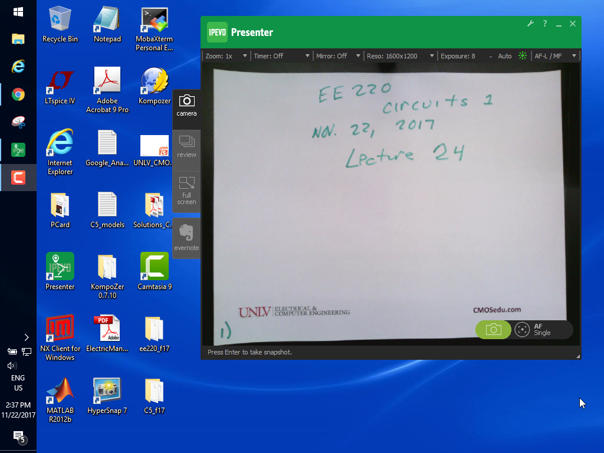Open the PCard folder
The height and width of the screenshot is (453, 604).
click(x=60, y=211)
